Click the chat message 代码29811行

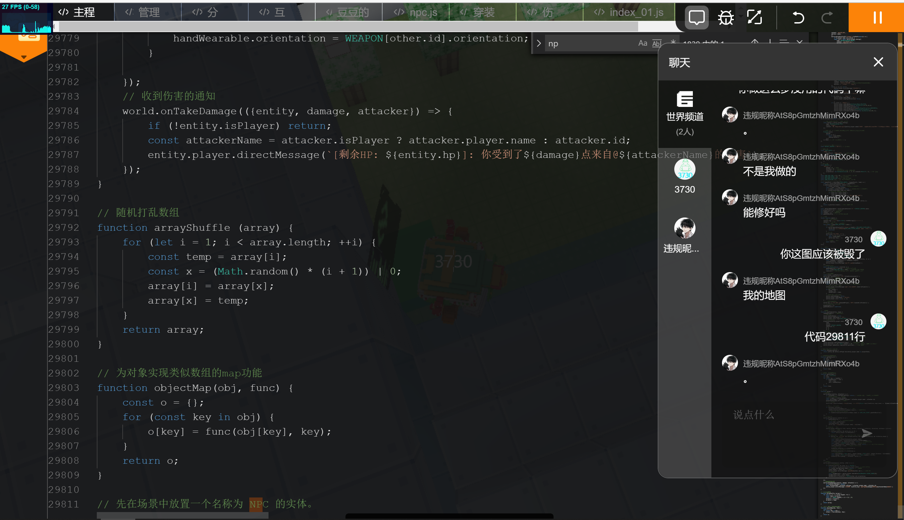tap(835, 337)
